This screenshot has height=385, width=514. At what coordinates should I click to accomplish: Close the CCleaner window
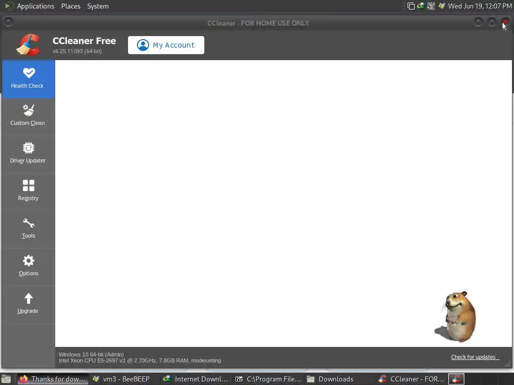pyautogui.click(x=505, y=22)
